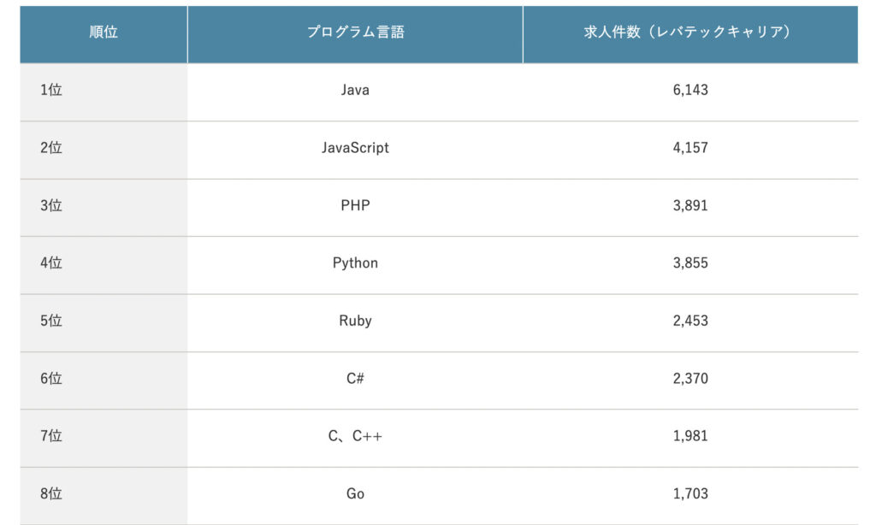Select the C、C++ cell

click(x=355, y=436)
